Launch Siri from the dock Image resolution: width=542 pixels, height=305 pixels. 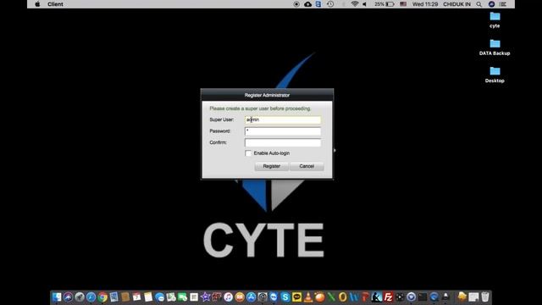click(x=68, y=297)
